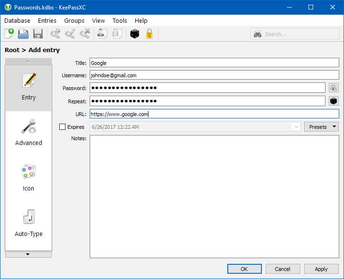Open the Auto-Type section in sidebar

coord(28,224)
